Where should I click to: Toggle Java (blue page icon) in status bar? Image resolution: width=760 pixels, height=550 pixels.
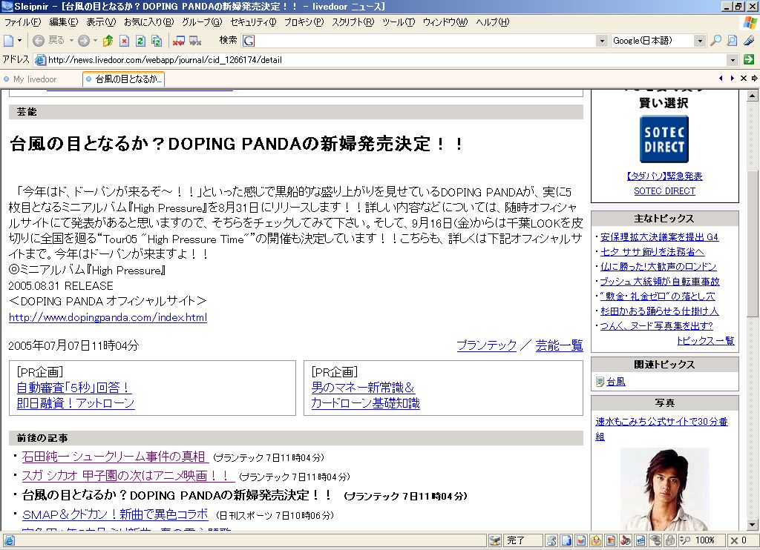(x=566, y=540)
